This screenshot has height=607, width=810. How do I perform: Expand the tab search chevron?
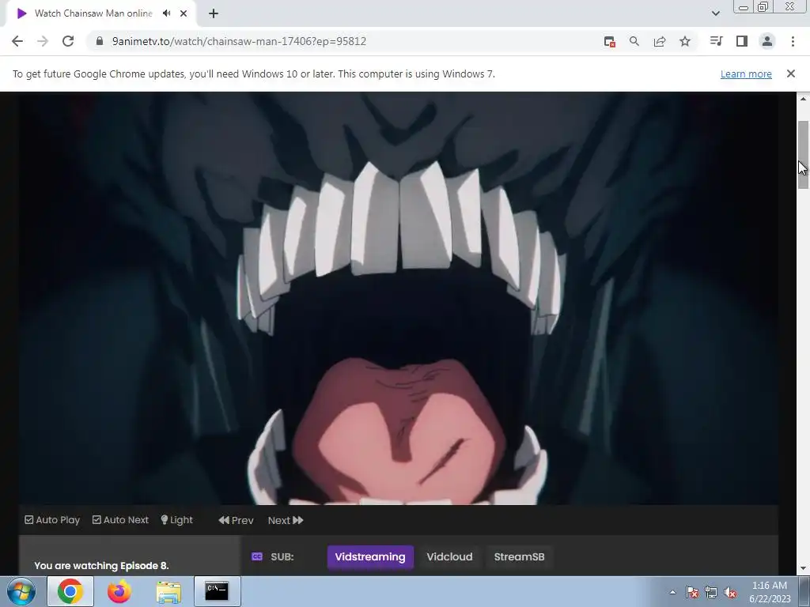[x=715, y=13]
